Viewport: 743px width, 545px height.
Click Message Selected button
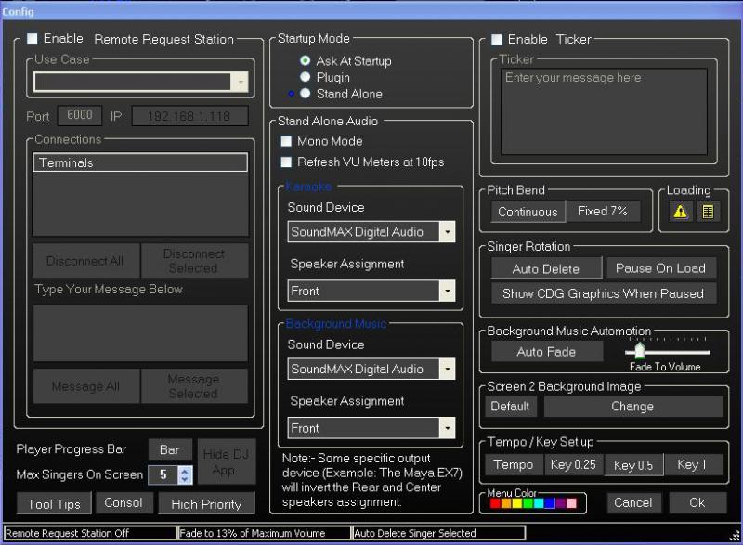(x=194, y=386)
